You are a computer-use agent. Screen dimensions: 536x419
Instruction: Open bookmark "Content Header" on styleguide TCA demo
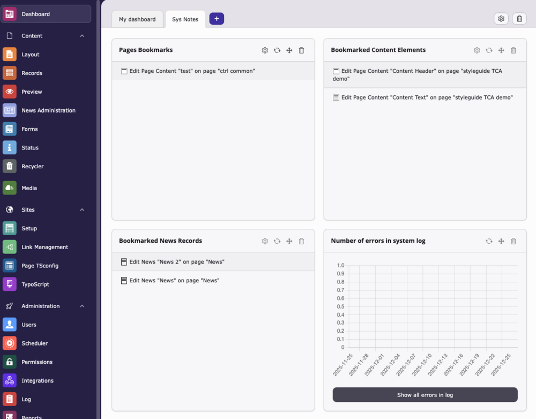click(x=425, y=74)
